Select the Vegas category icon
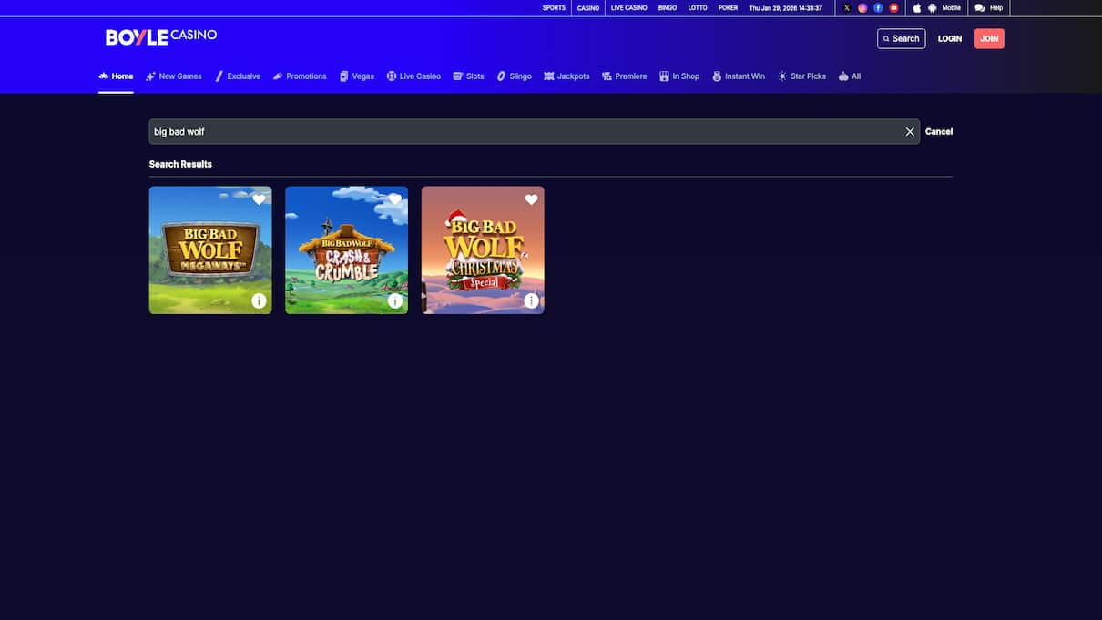The width and height of the screenshot is (1102, 620). pyautogui.click(x=342, y=75)
